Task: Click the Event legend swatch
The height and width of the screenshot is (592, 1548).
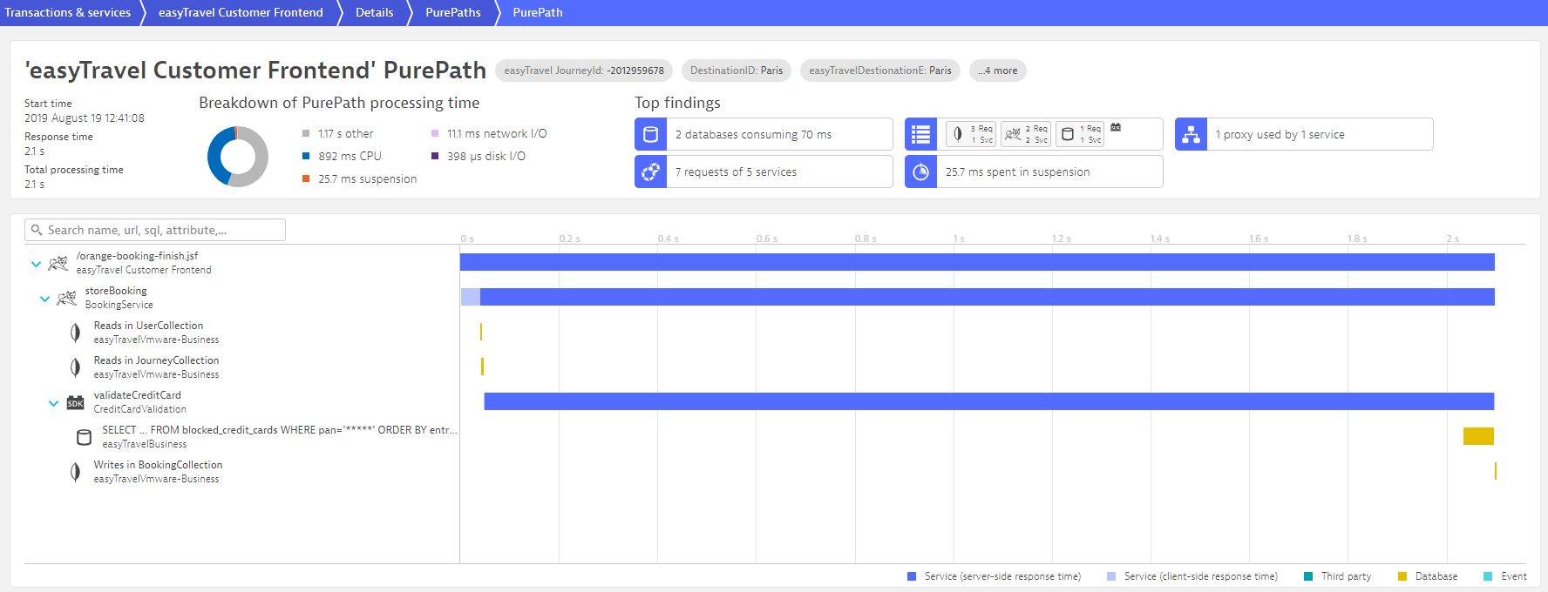Action: 1488,576
